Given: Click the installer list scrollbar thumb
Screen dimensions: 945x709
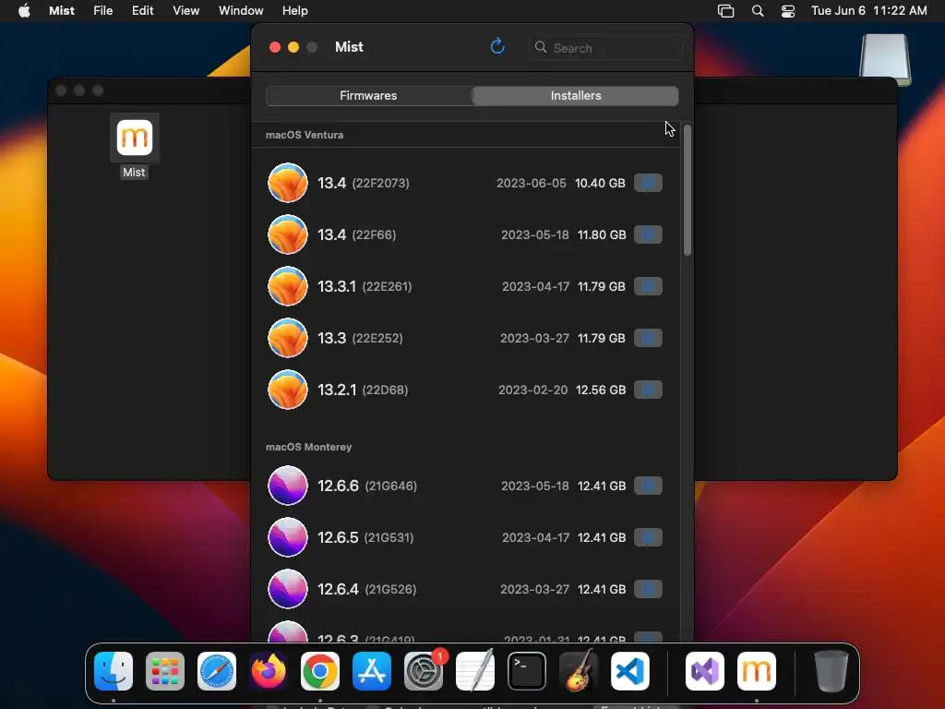Looking at the screenshot, I should [x=687, y=190].
